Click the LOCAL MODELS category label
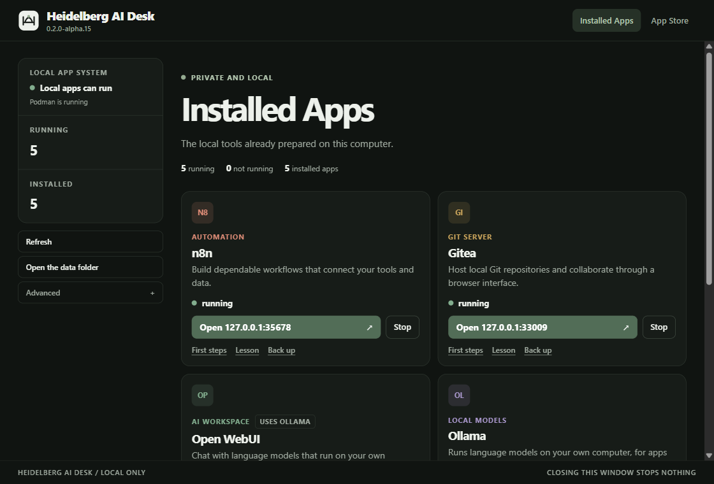Viewport: 714px width, 484px height. (x=477, y=420)
